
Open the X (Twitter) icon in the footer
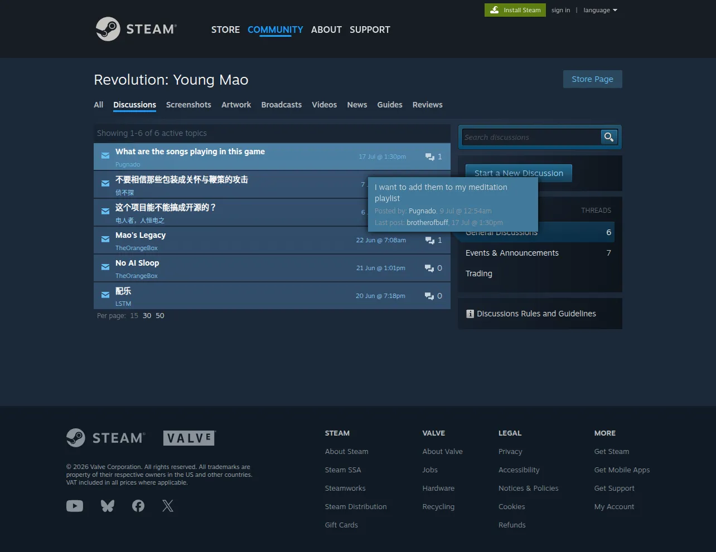pos(168,506)
